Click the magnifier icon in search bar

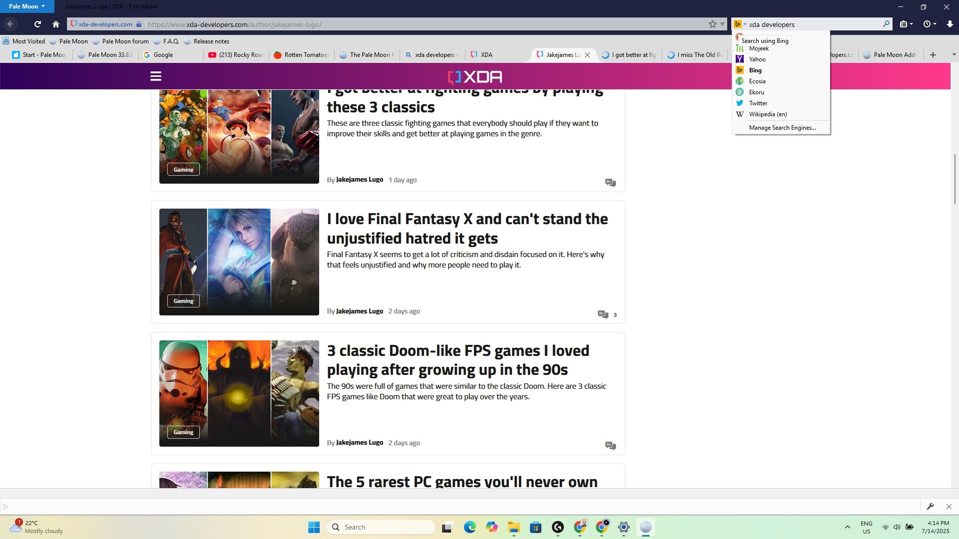[x=886, y=23]
